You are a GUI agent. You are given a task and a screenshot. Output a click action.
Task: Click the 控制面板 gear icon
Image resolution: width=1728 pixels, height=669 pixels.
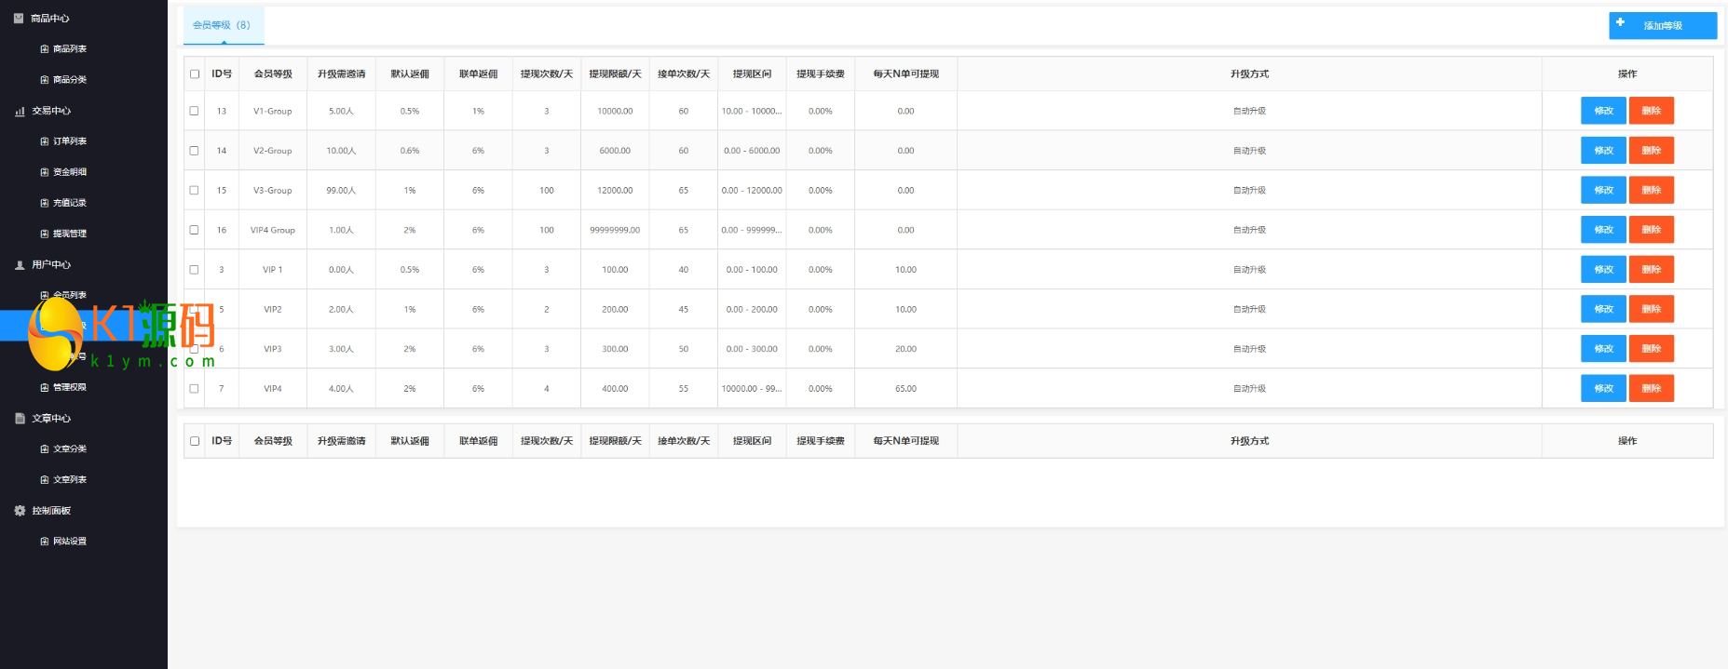click(20, 510)
